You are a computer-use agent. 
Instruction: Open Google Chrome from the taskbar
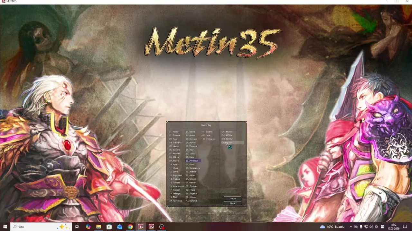130,227
